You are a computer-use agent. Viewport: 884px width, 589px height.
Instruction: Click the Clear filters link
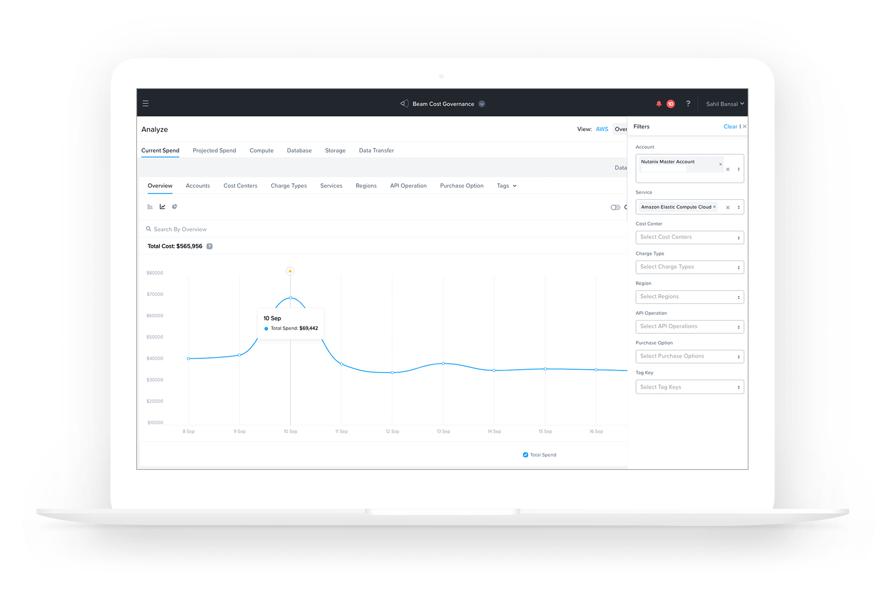[x=730, y=127]
